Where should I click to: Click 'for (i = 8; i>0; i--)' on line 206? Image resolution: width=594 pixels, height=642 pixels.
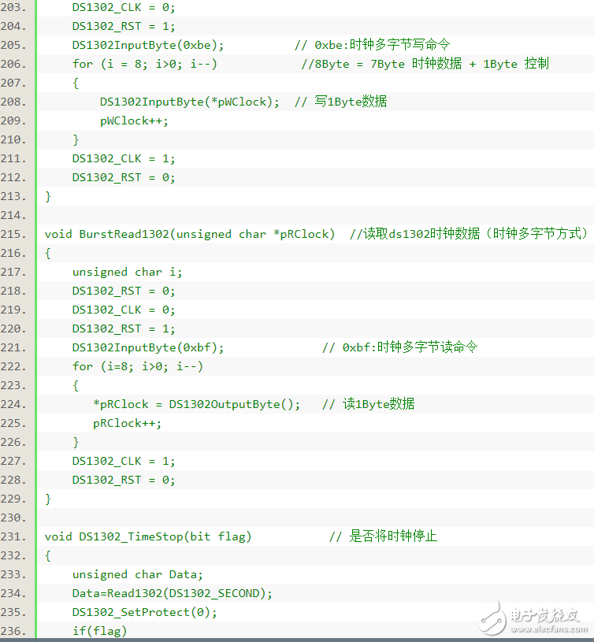click(145, 64)
